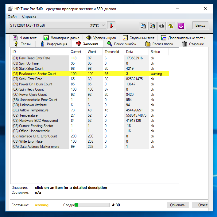Click the purple download arrow icon

coord(181,26)
